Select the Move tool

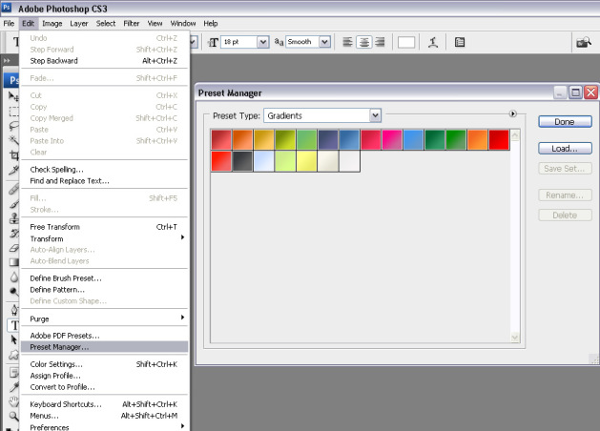point(13,96)
